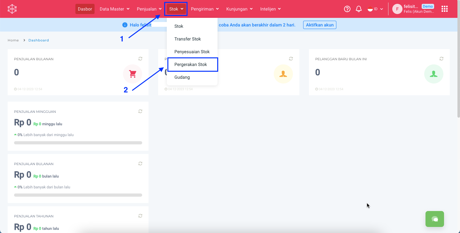The height and width of the screenshot is (233, 460).
Task: Open the green chat support widget
Action: pos(434,219)
